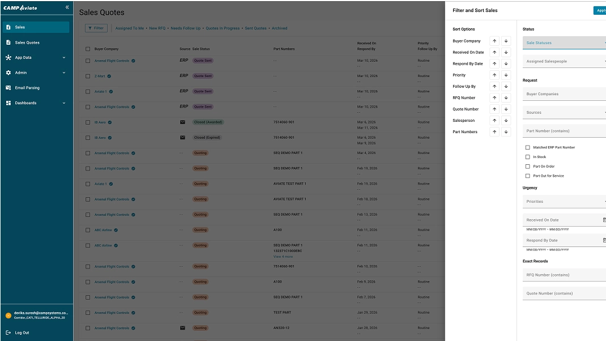Click the Dashboards grid icon
This screenshot has width=606, height=341.
tap(8, 103)
